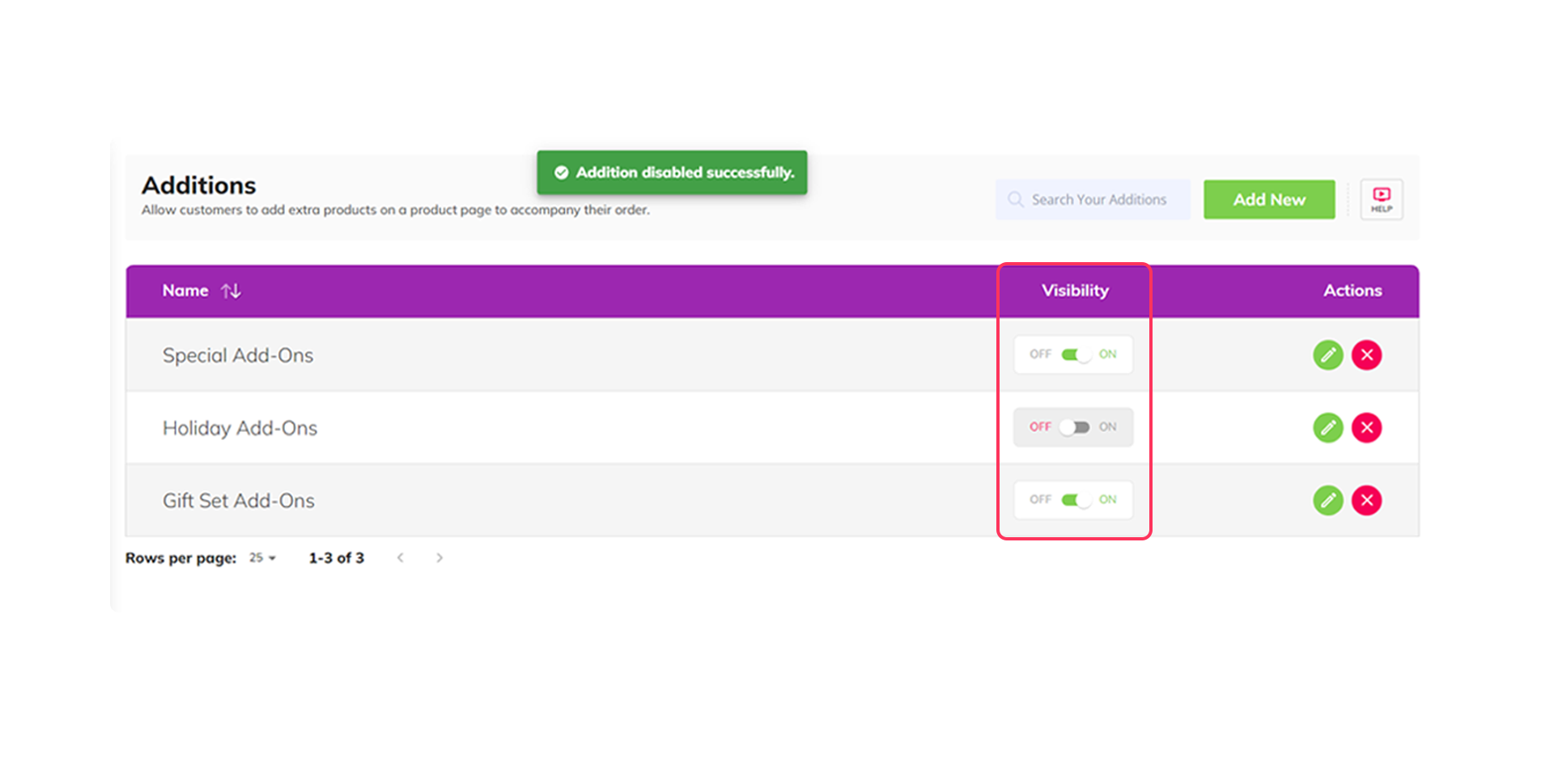Delete Gift Set Add-Ons using the red X icon
This screenshot has height=771, width=1554.
[1366, 500]
